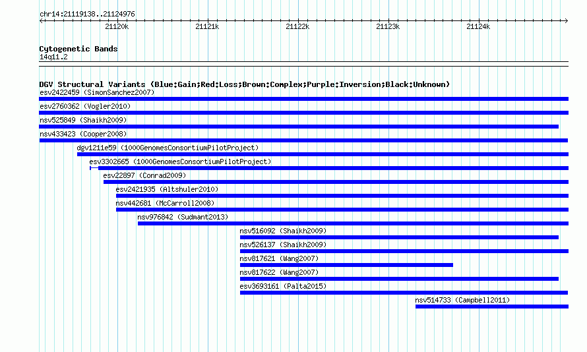Click the nsv976842 (Sudmant2013) label
Viewport: 587px width, 352px height.
(x=183, y=217)
